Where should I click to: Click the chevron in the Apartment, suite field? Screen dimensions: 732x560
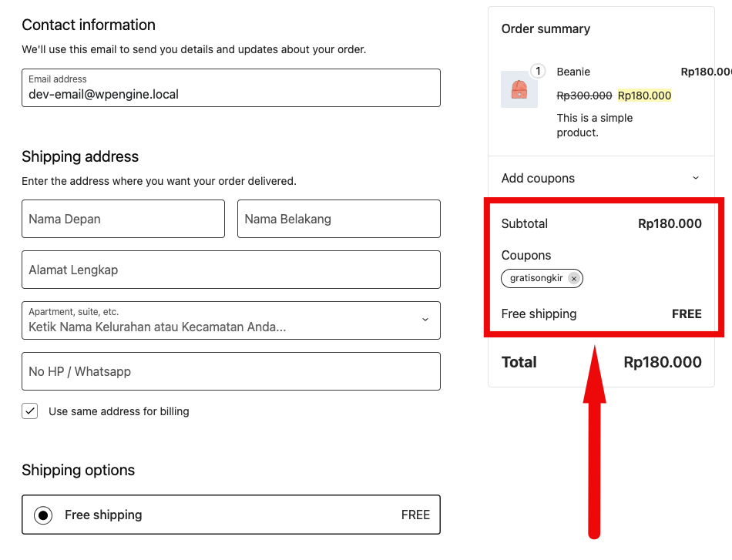[x=425, y=320]
